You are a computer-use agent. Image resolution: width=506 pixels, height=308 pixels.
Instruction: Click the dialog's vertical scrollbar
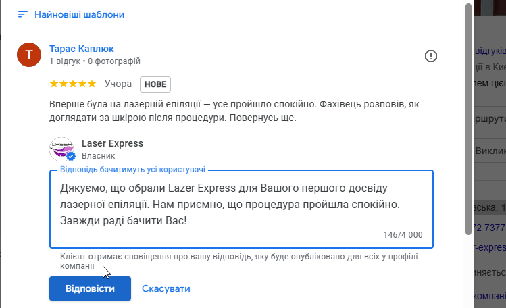click(469, 122)
